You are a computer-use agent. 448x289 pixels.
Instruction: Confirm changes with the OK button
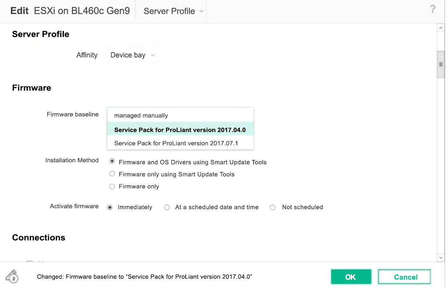tap(351, 277)
